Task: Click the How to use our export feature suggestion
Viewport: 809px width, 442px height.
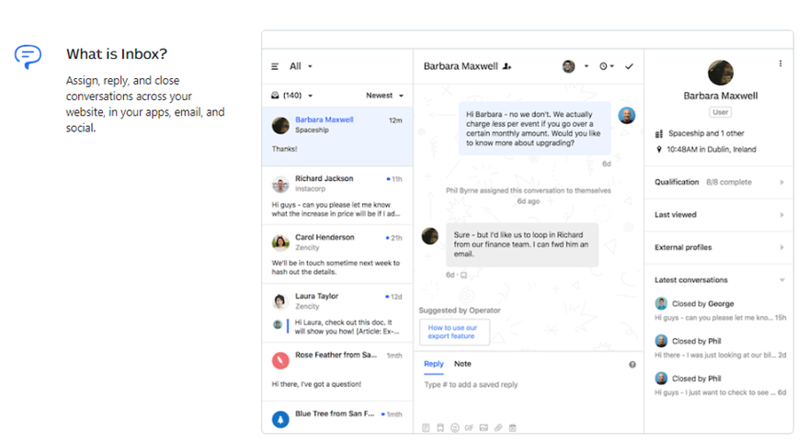Action: (454, 332)
